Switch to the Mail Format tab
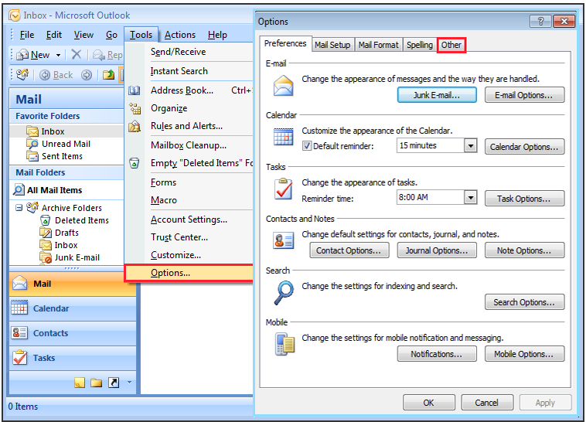 pyautogui.click(x=378, y=45)
